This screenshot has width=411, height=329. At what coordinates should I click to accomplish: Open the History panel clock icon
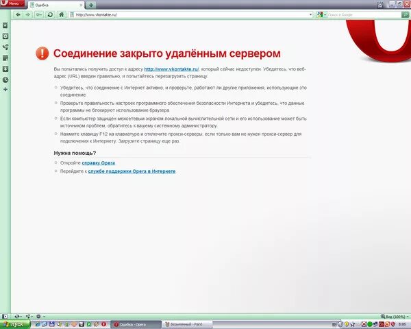coord(5,80)
